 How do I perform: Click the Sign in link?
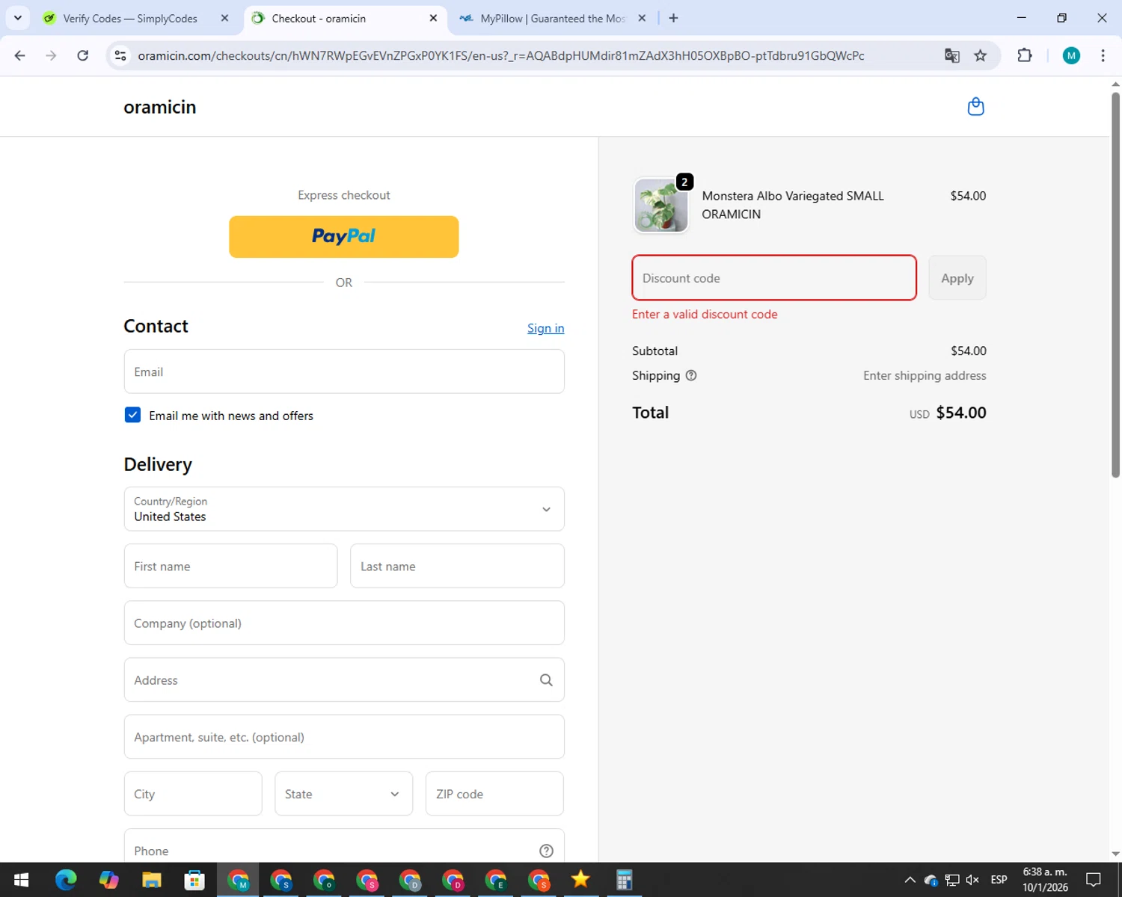pyautogui.click(x=545, y=328)
